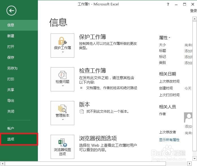Select 打印 in the left menu
This screenshot has height=166, width=197.
tap(19, 79)
